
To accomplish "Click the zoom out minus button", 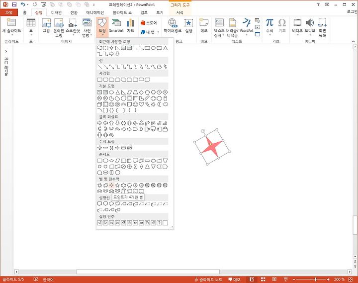I will [x=294, y=280].
